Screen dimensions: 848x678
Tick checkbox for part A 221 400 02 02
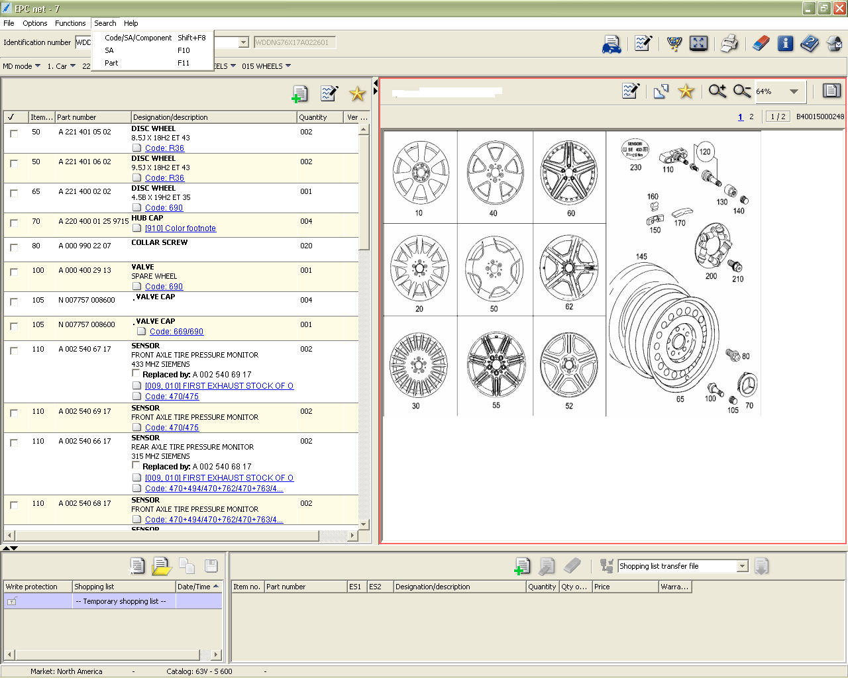pos(14,193)
